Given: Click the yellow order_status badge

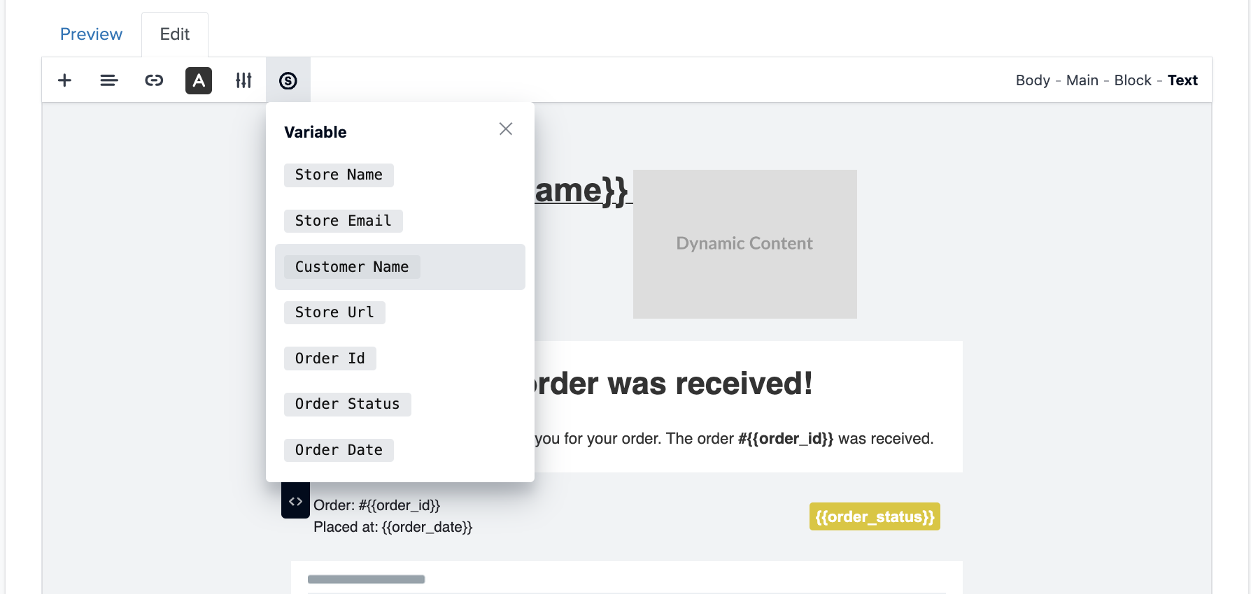Looking at the screenshot, I should pos(875,516).
